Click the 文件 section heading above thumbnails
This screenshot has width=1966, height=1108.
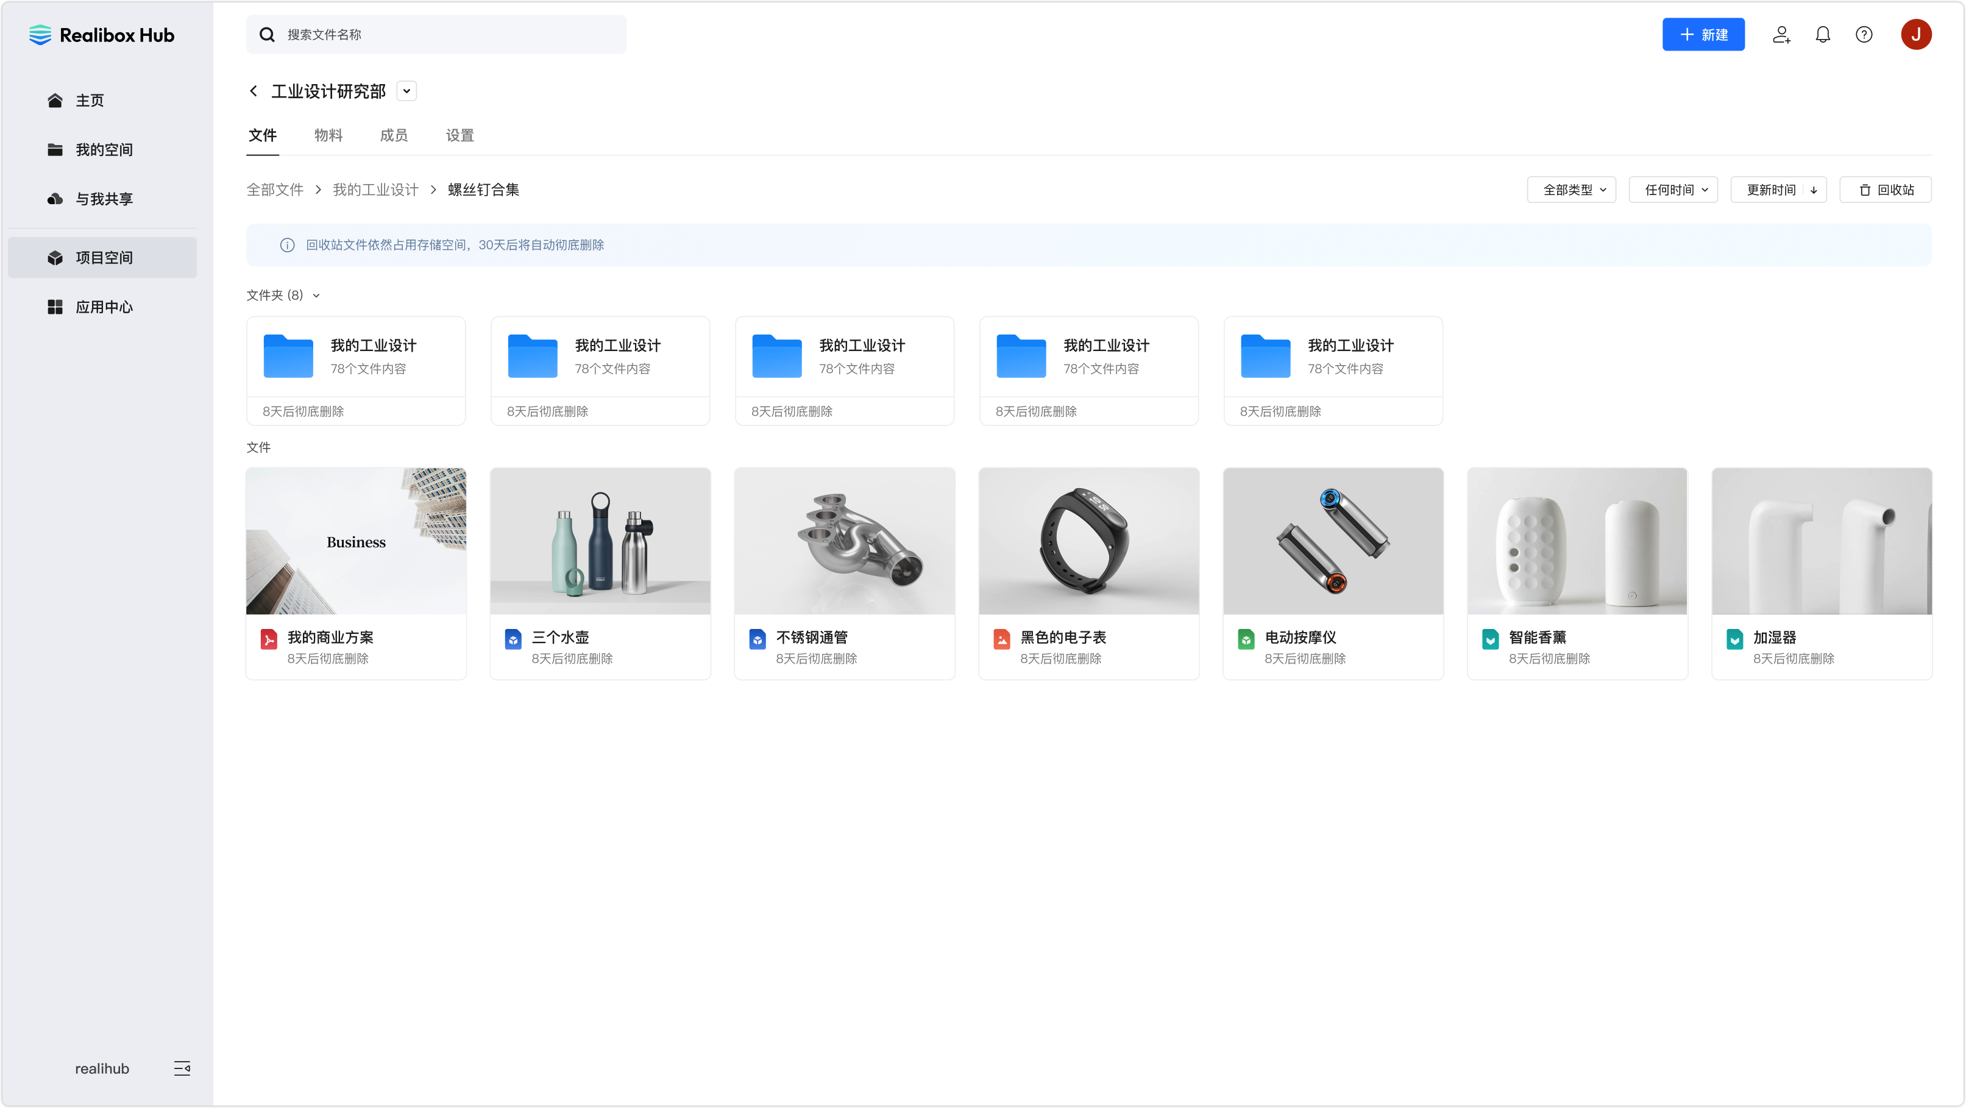258,447
